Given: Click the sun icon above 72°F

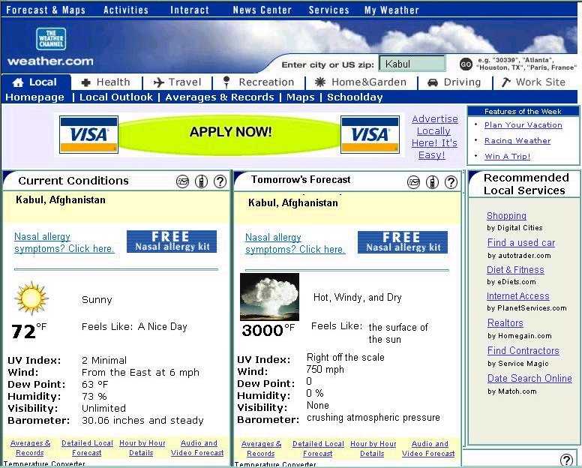Looking at the screenshot, I should 31,298.
